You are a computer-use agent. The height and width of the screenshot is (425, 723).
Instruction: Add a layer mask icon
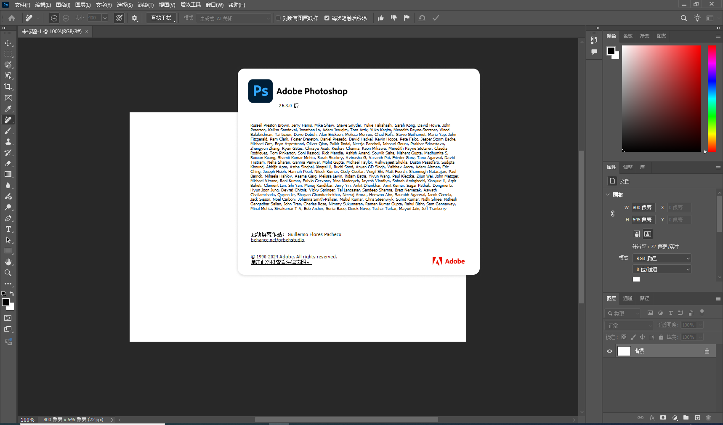(x=663, y=418)
